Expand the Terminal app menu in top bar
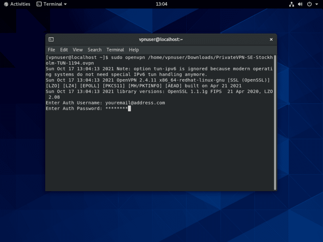 (x=52, y=4)
